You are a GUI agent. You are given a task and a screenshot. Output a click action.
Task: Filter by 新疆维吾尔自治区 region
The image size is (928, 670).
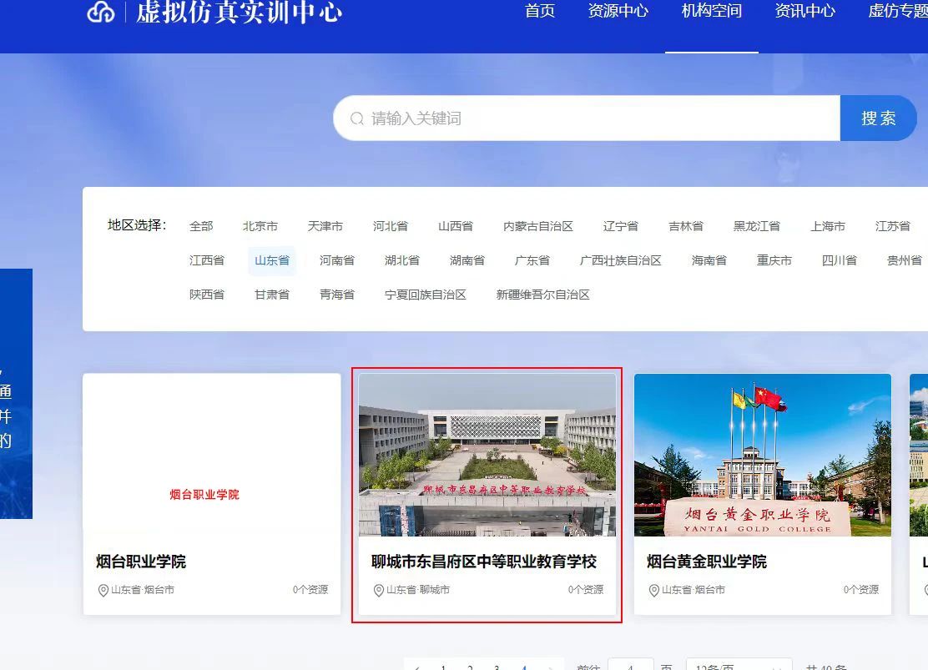pos(542,295)
